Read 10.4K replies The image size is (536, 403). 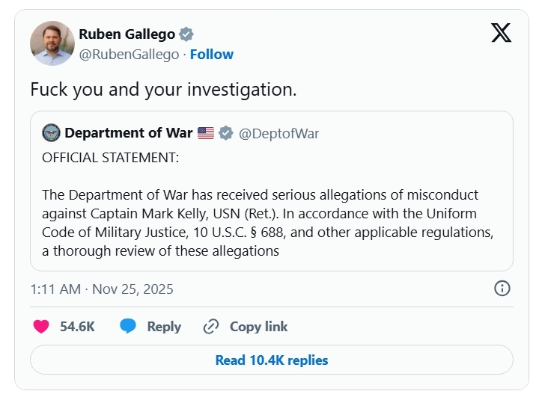[271, 360]
